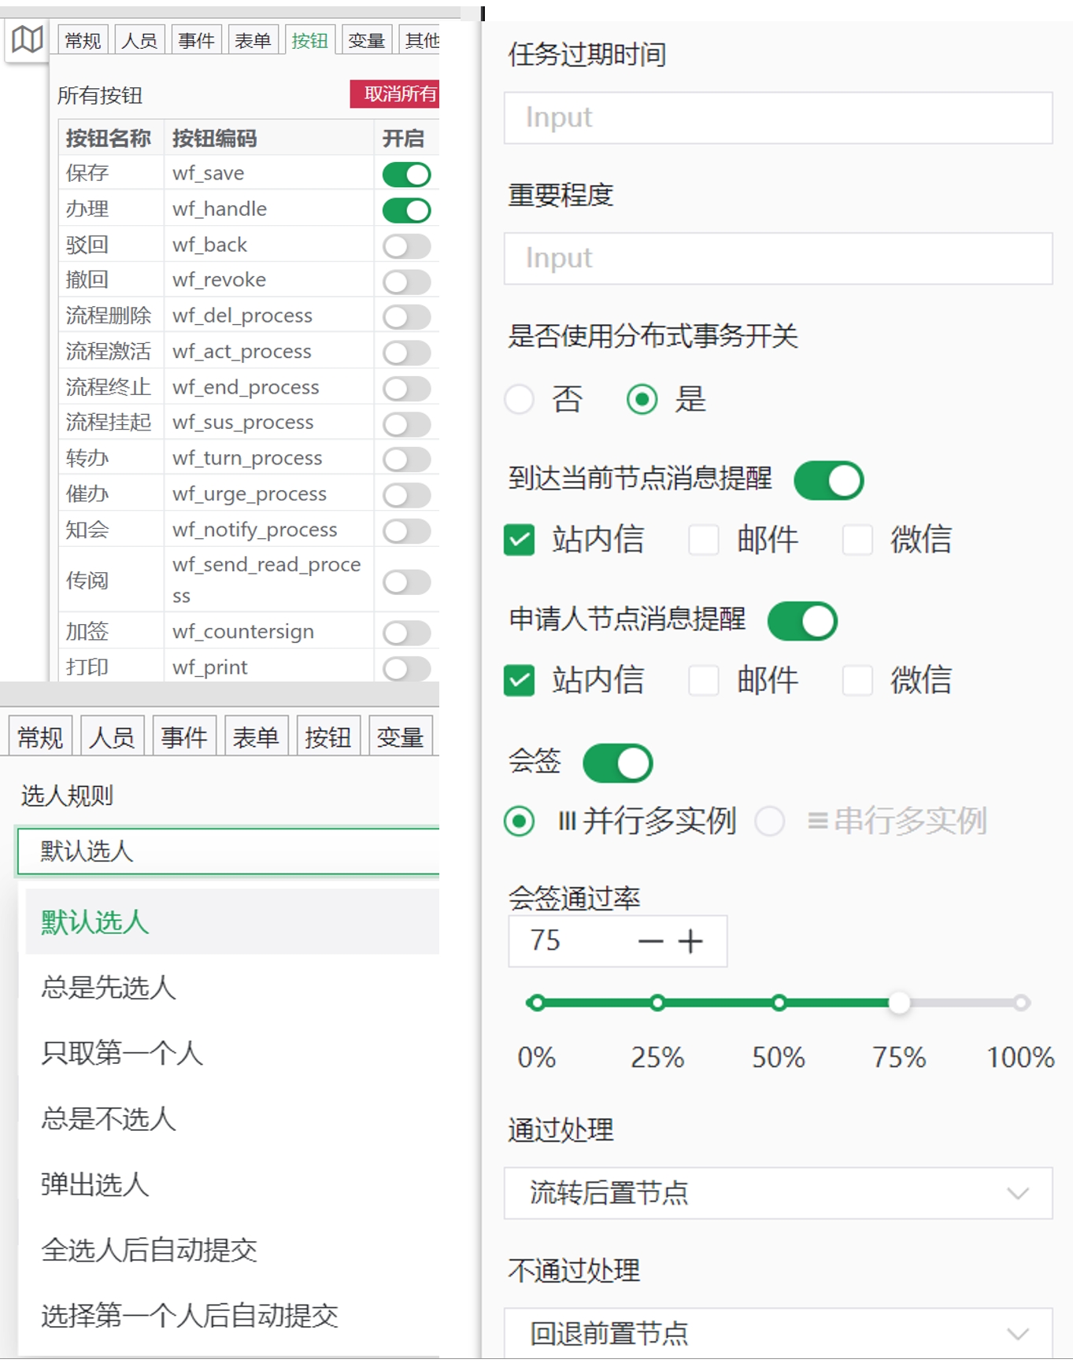Check 邮件 under 申请人节点消息提醒

click(703, 681)
